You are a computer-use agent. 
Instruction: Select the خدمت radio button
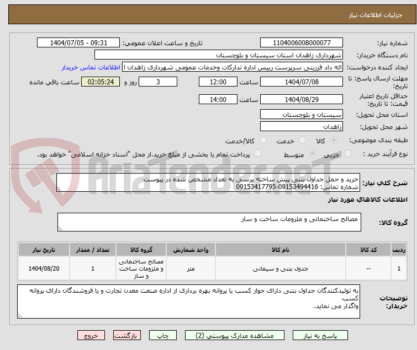302,140
